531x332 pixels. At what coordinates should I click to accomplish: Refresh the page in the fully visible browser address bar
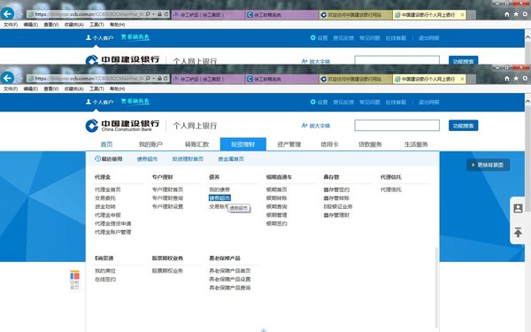(166, 78)
